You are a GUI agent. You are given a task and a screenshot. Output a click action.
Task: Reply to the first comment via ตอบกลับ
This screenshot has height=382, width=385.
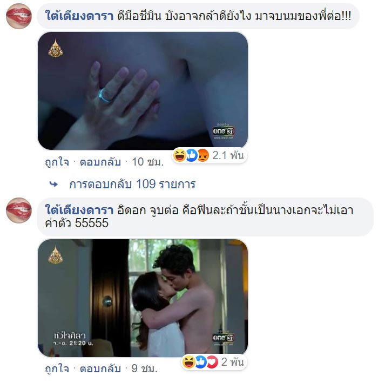[100, 162]
